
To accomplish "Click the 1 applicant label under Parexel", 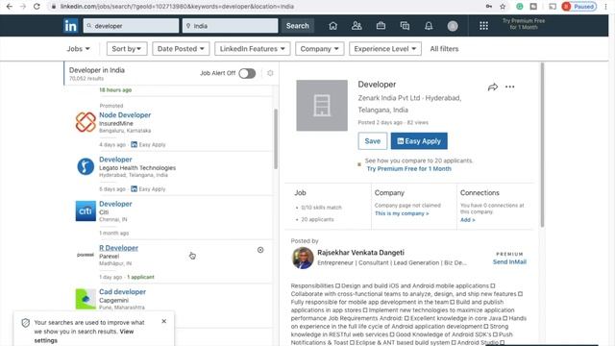I will (140, 277).
